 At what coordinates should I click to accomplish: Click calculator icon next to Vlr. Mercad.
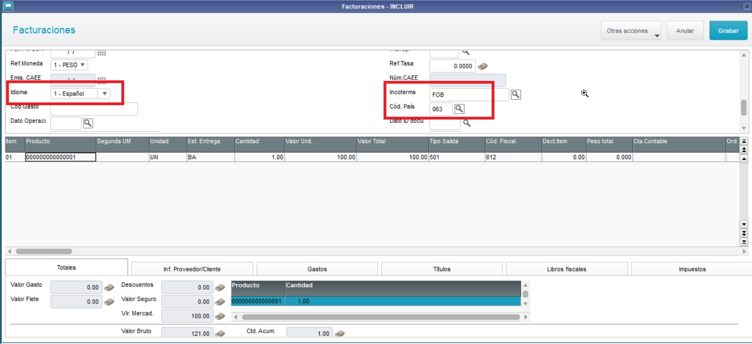coord(220,317)
